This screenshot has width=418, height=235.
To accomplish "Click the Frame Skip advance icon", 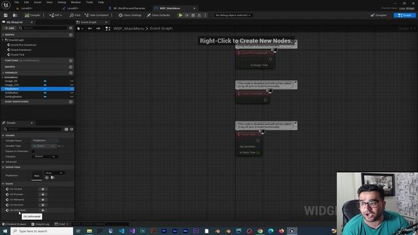I will [x=187, y=15].
